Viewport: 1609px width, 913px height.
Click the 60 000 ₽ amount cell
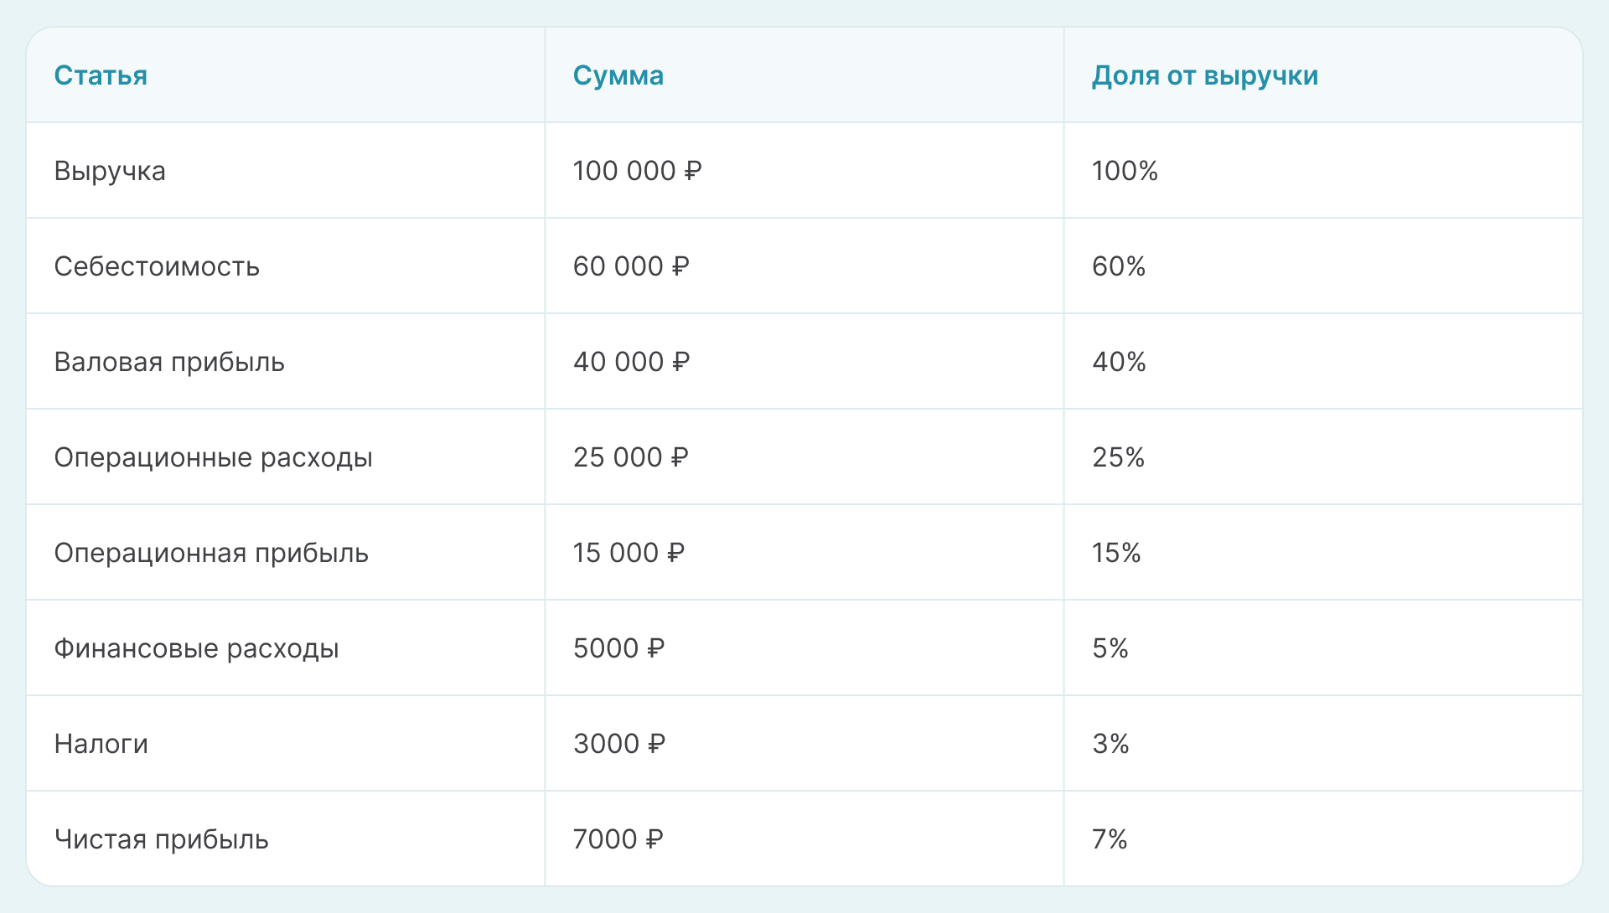tap(631, 266)
